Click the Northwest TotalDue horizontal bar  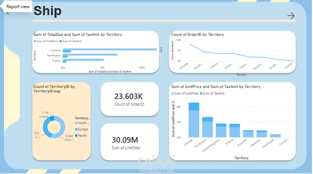(x=90, y=54)
